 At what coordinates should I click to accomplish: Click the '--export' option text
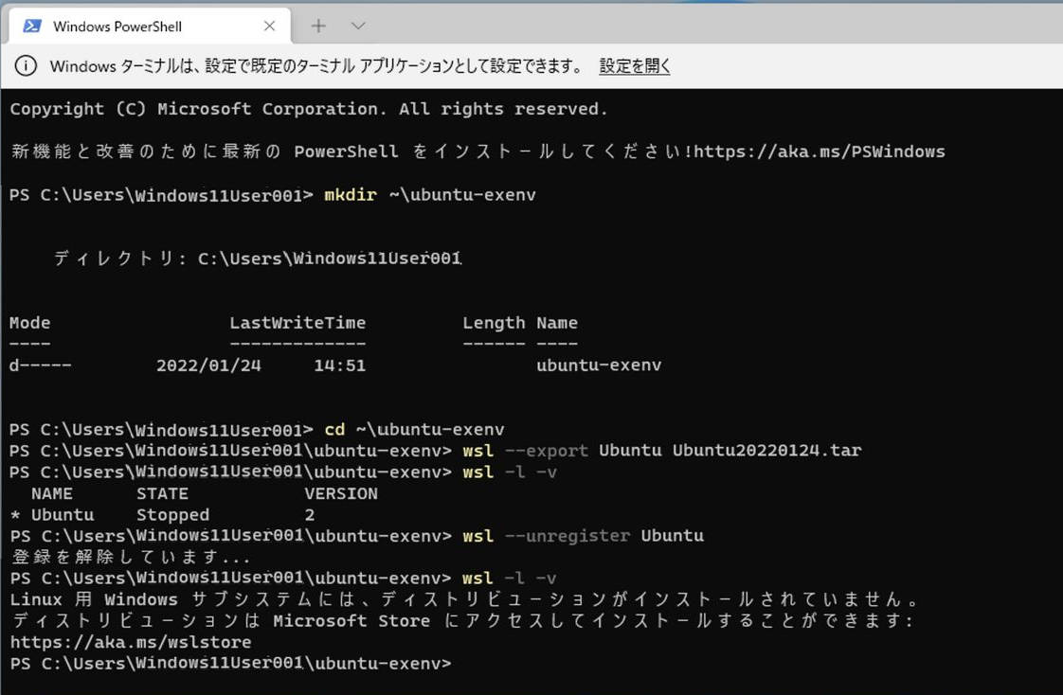pyautogui.click(x=547, y=451)
